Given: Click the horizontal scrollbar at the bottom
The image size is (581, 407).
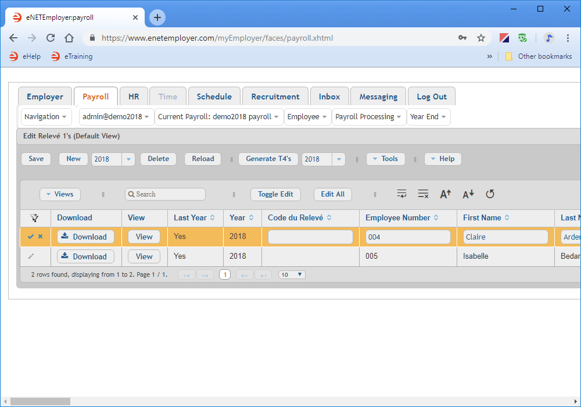Looking at the screenshot, I should (41, 401).
